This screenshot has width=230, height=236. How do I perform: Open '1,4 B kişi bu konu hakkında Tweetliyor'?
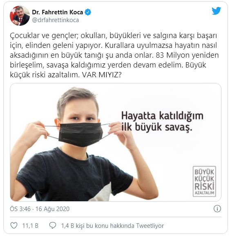(112, 226)
